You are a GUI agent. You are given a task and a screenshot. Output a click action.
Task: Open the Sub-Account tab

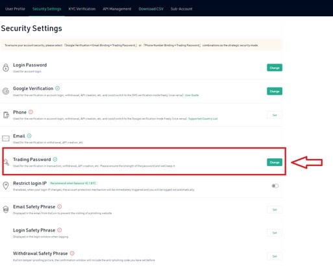coord(182,9)
